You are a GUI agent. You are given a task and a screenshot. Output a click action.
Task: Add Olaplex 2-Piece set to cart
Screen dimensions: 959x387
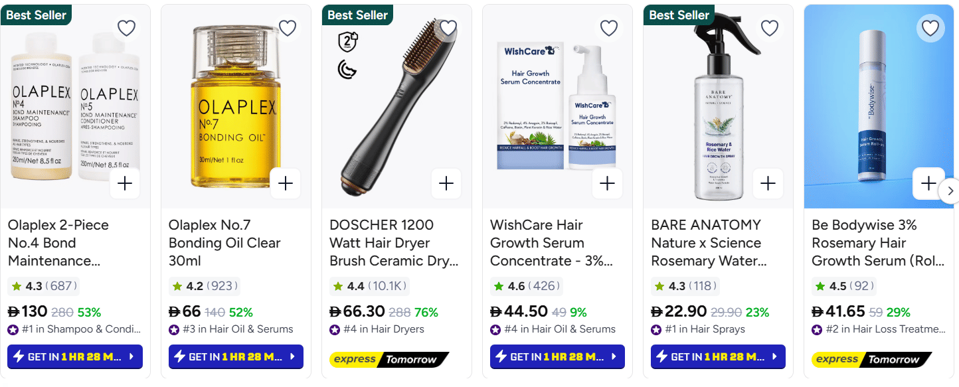point(125,183)
